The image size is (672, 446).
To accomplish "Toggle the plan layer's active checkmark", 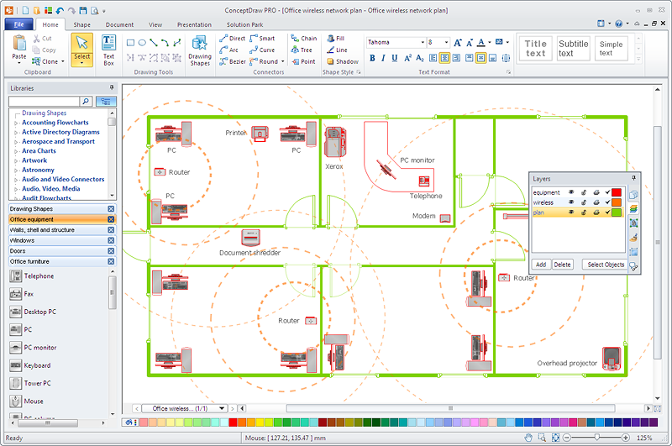I will (606, 213).
